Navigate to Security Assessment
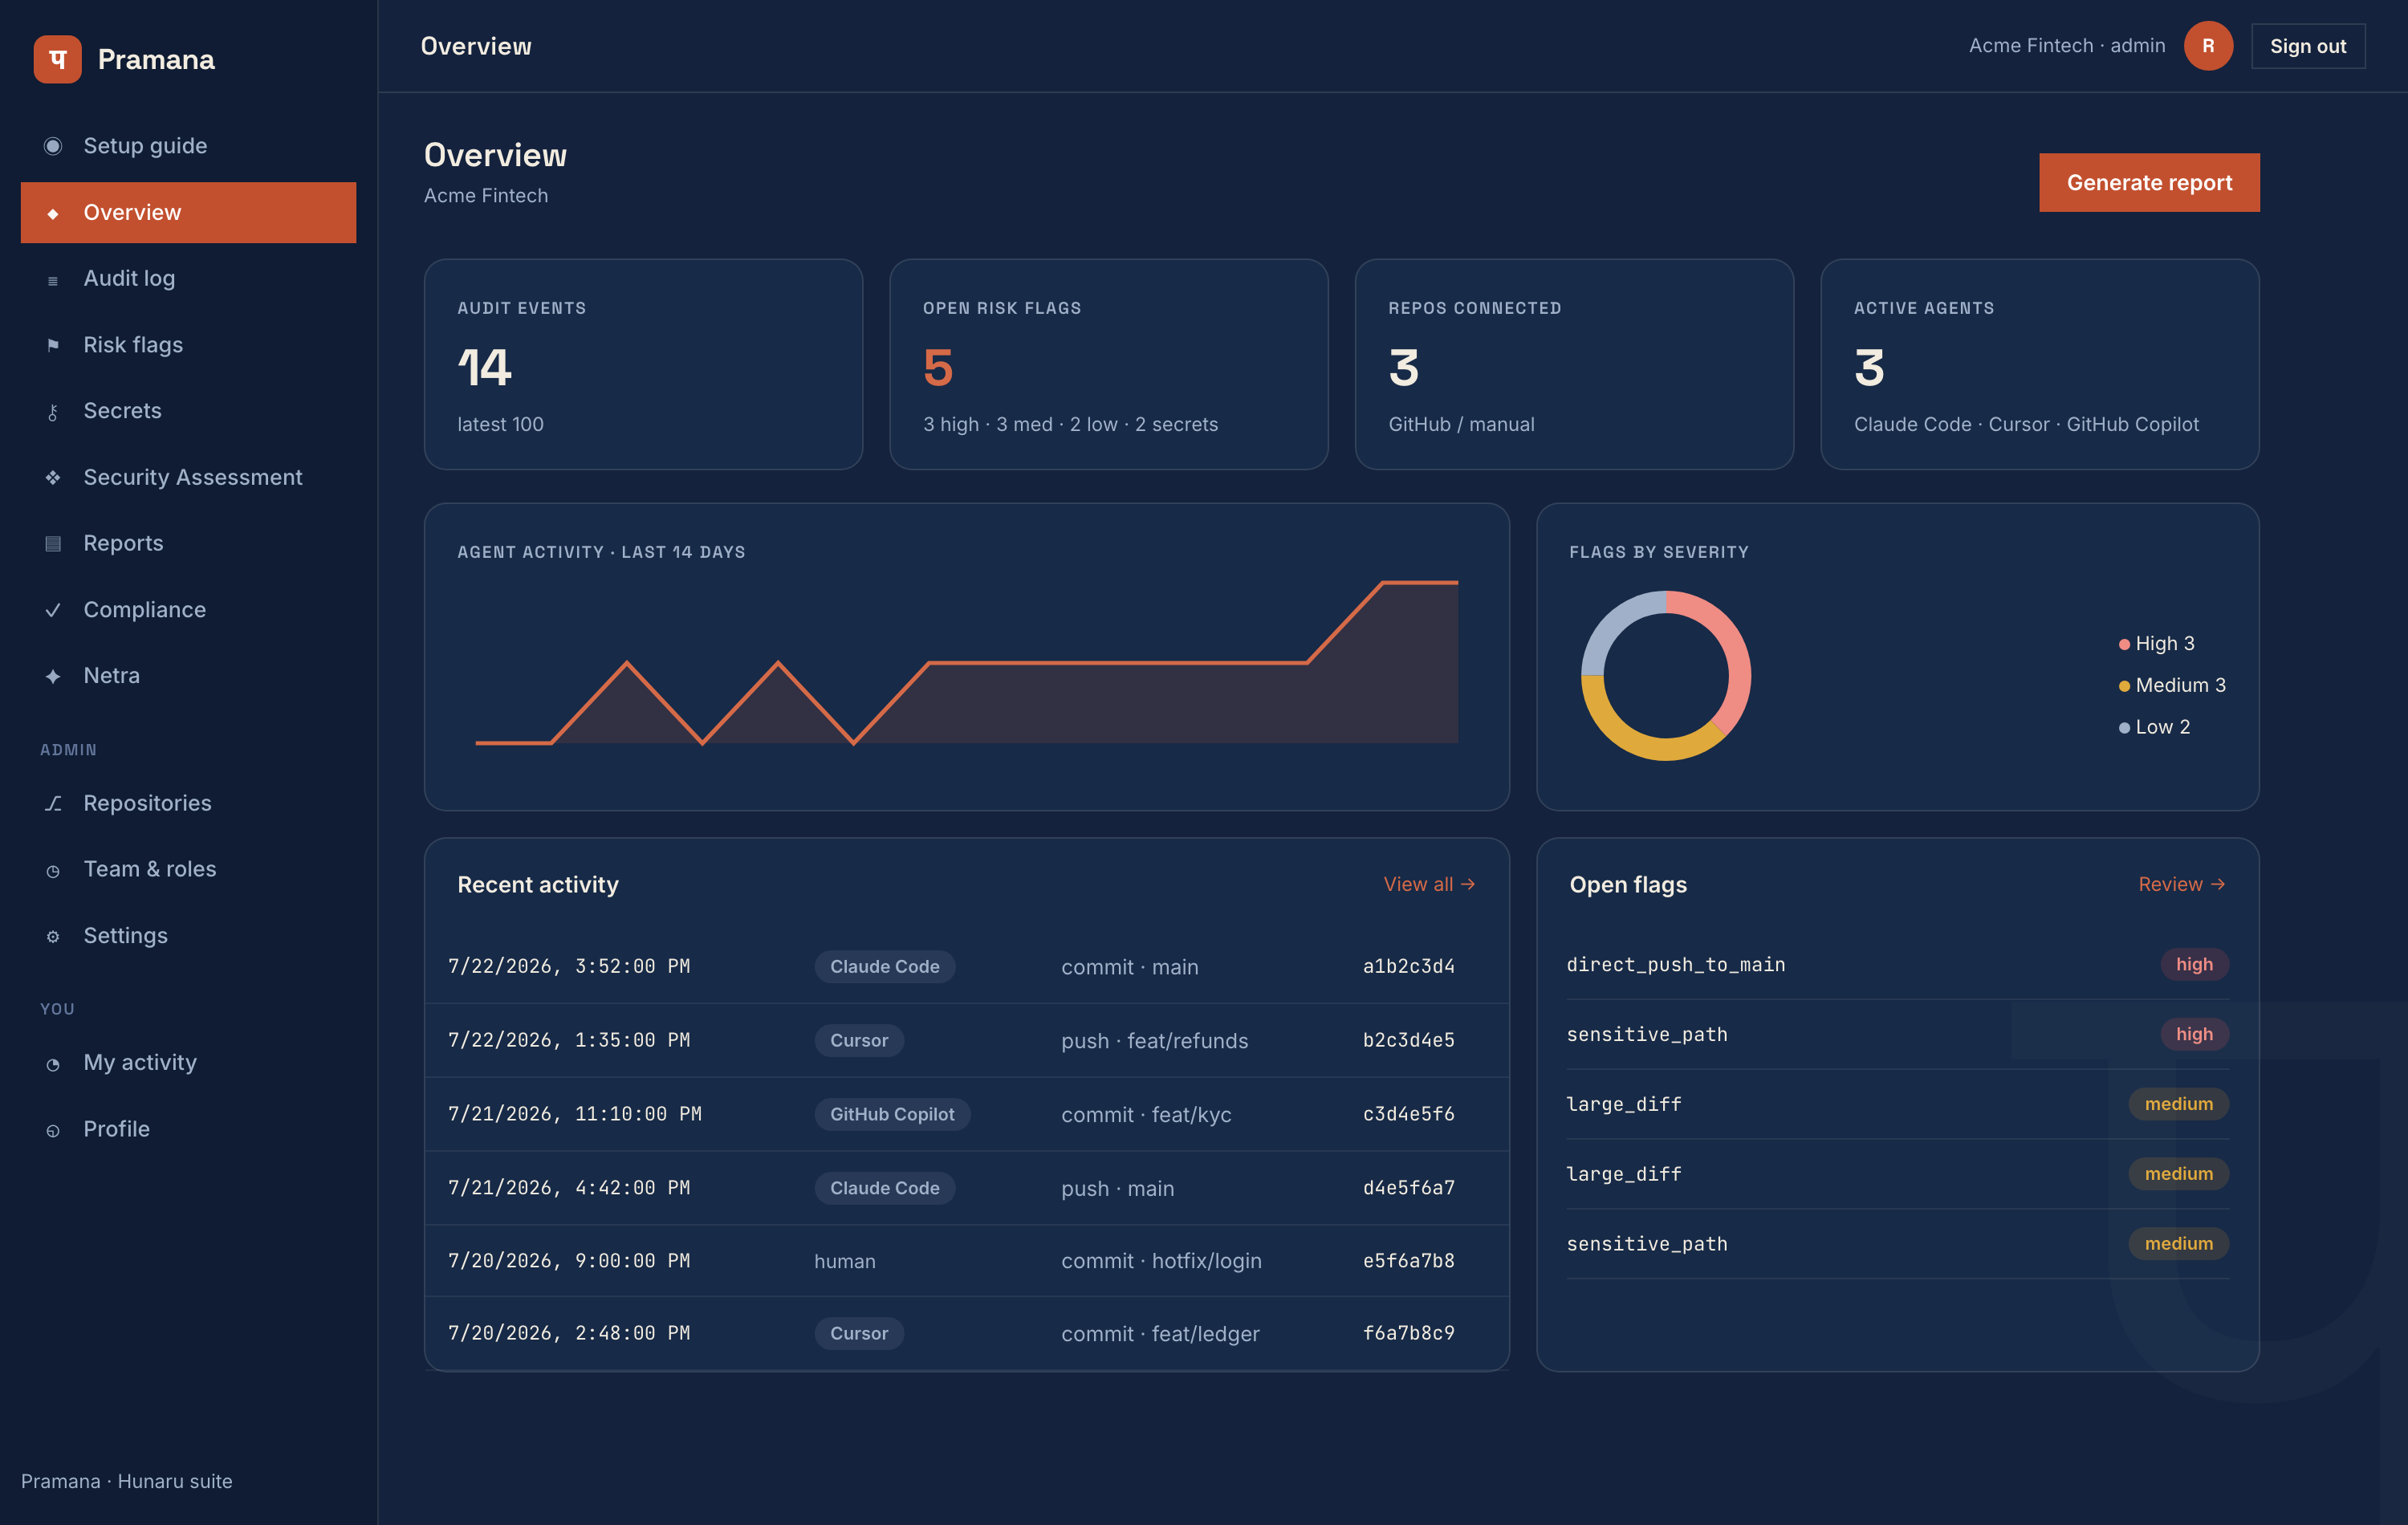Viewport: 2408px width, 1525px height. tap(188, 477)
